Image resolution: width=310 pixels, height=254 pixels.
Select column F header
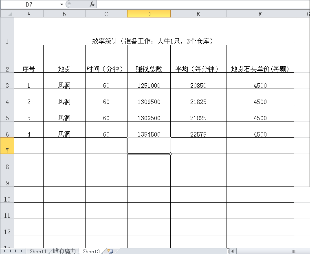coord(260,14)
